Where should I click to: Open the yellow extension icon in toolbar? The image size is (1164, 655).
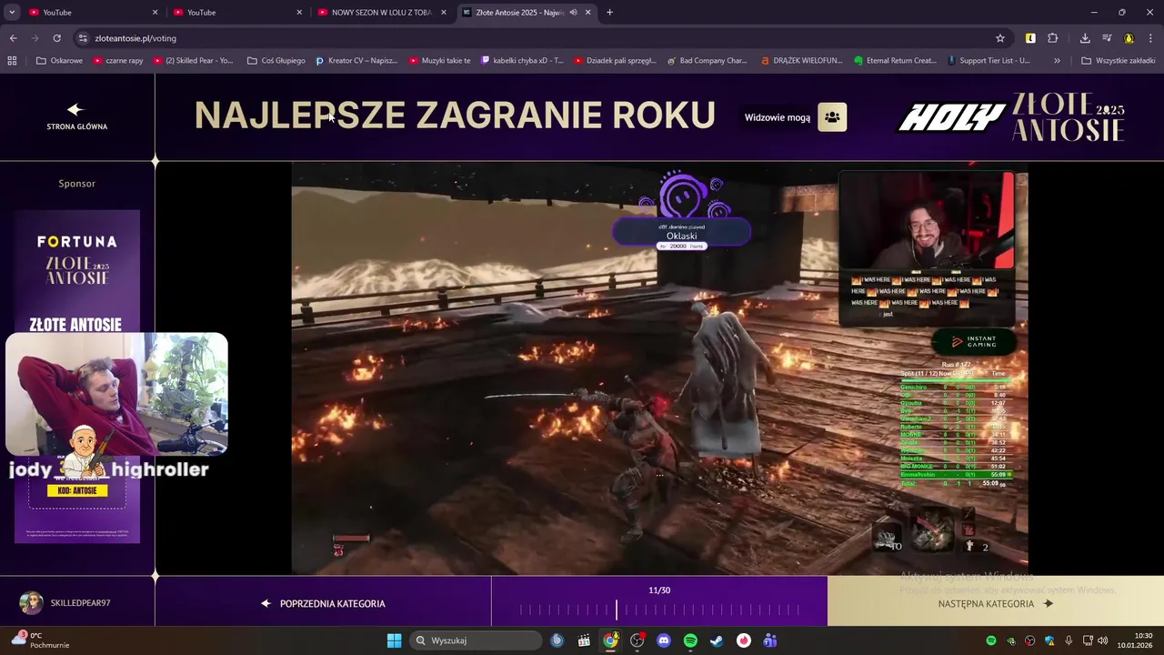tap(1030, 38)
